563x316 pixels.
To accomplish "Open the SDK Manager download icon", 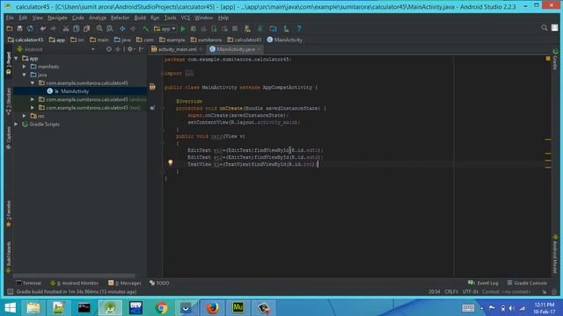I will 286,29.
